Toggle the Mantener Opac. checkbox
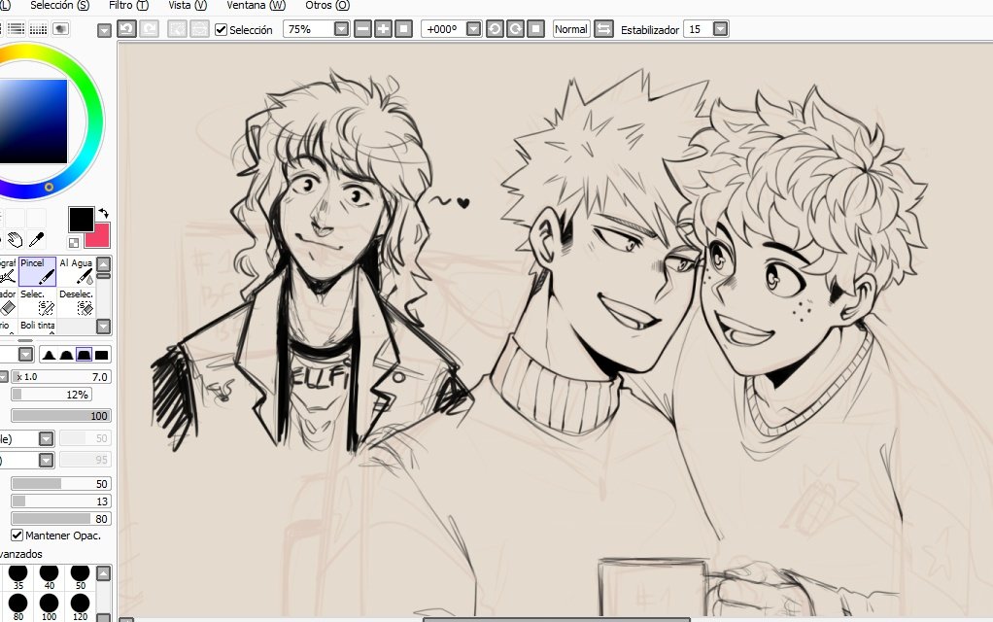Screen dimensions: 993x622 point(17,536)
